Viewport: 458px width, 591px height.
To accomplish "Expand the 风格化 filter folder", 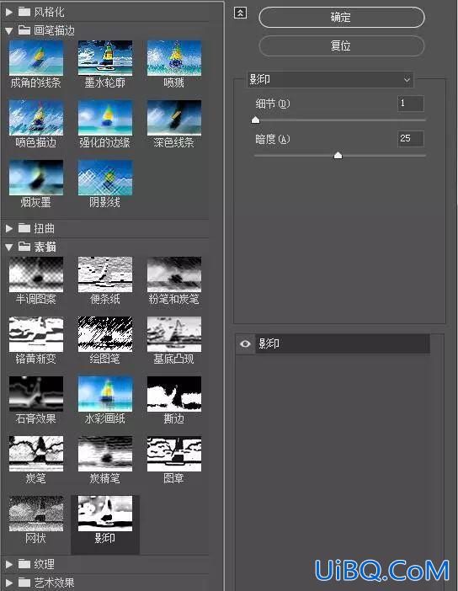I will click(9, 13).
